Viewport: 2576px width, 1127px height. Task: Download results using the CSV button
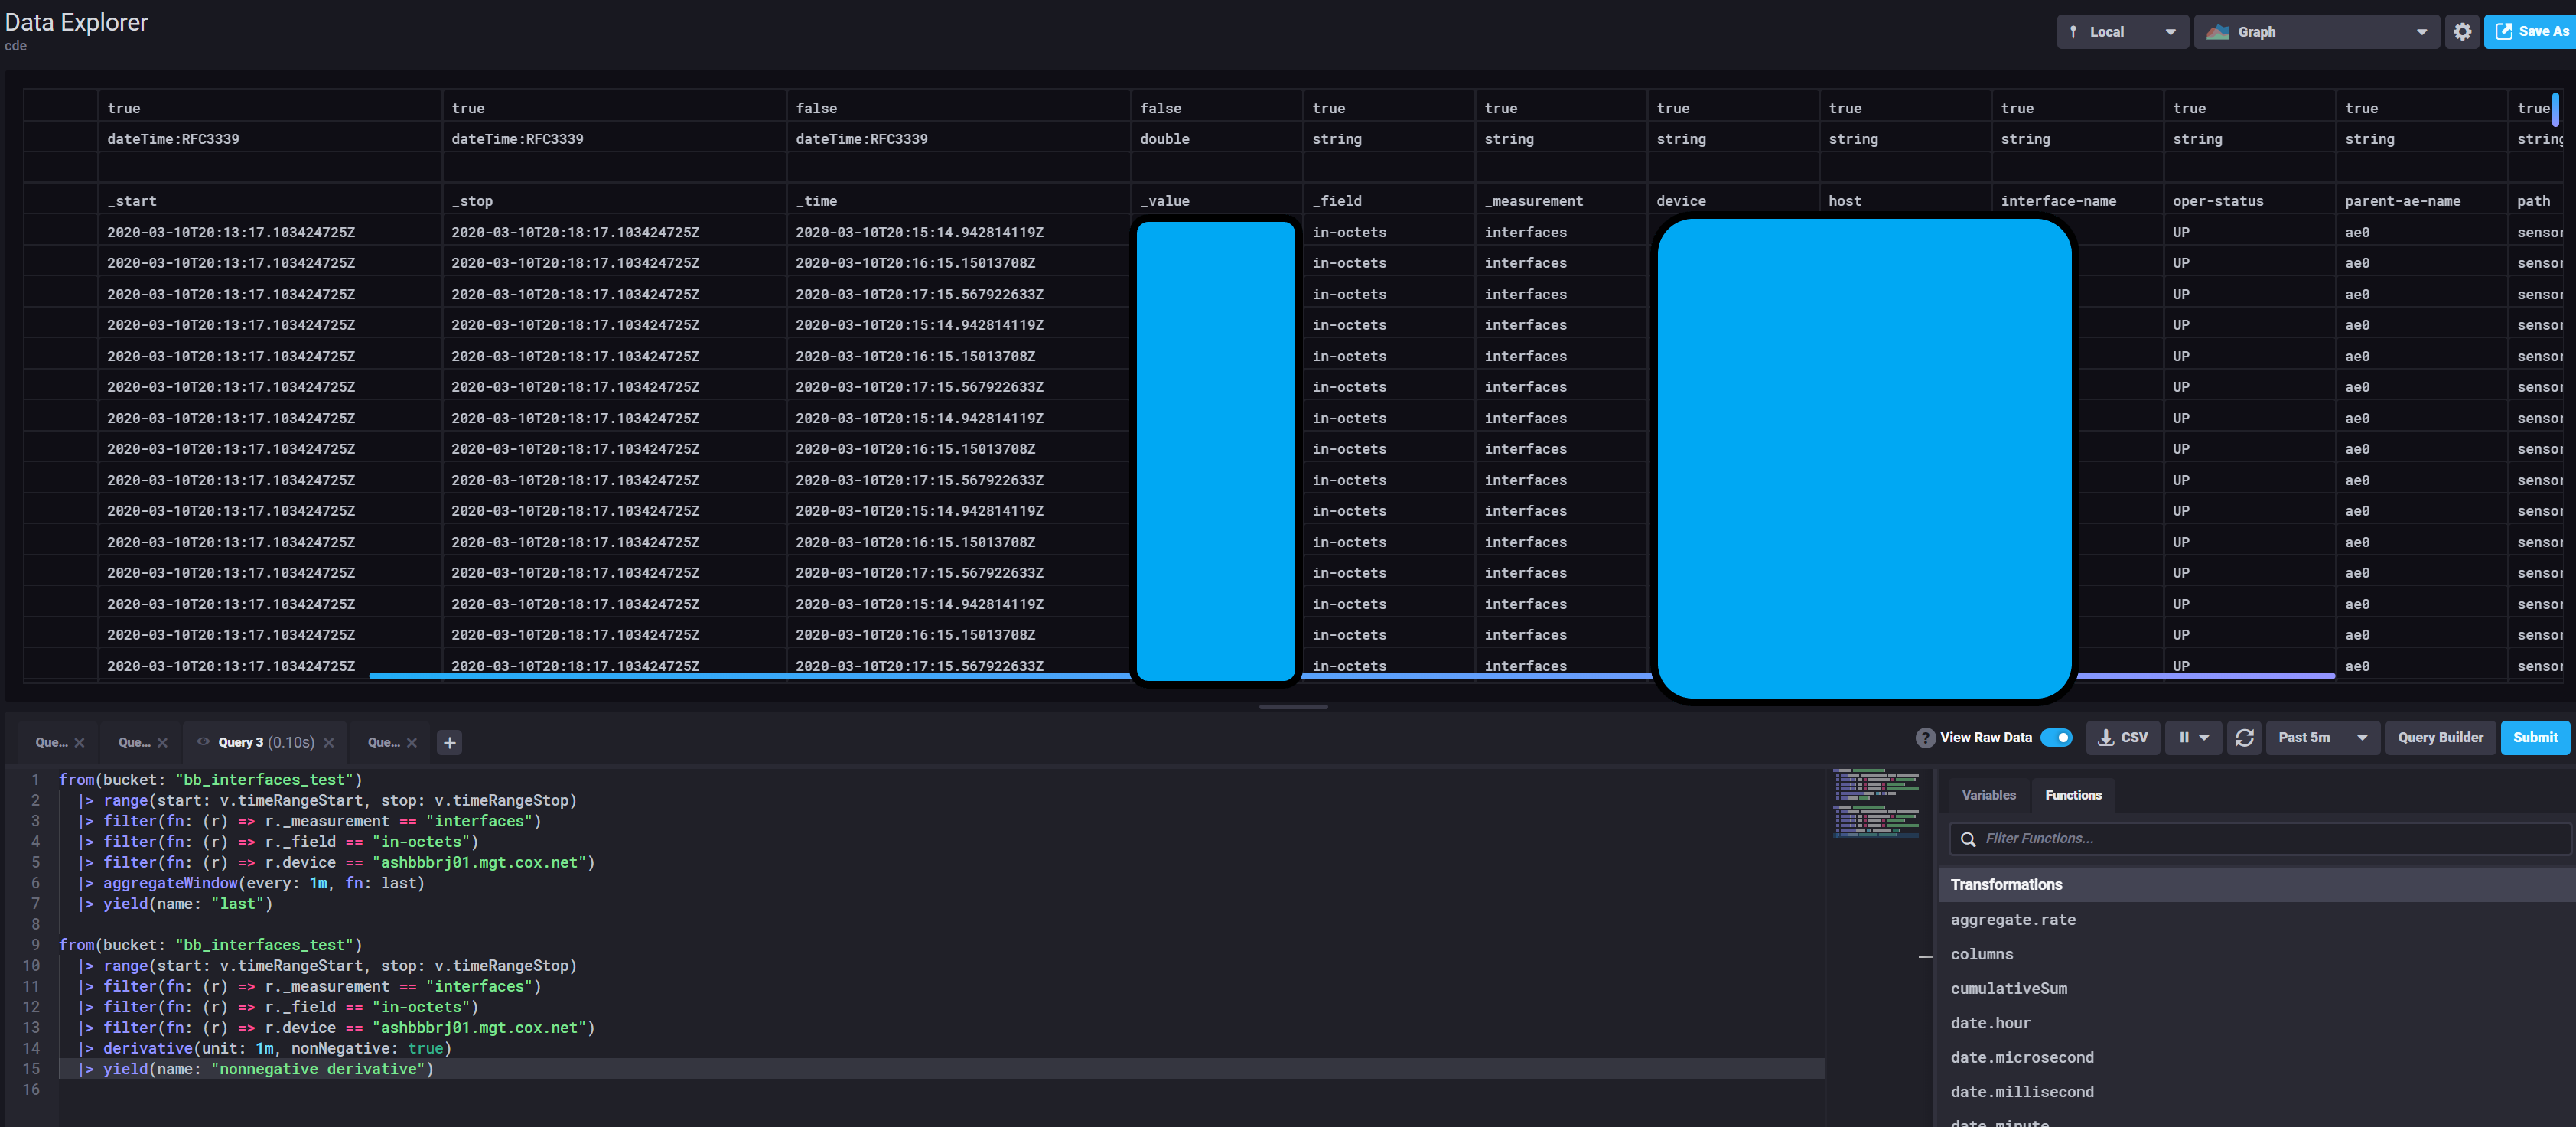2123,738
